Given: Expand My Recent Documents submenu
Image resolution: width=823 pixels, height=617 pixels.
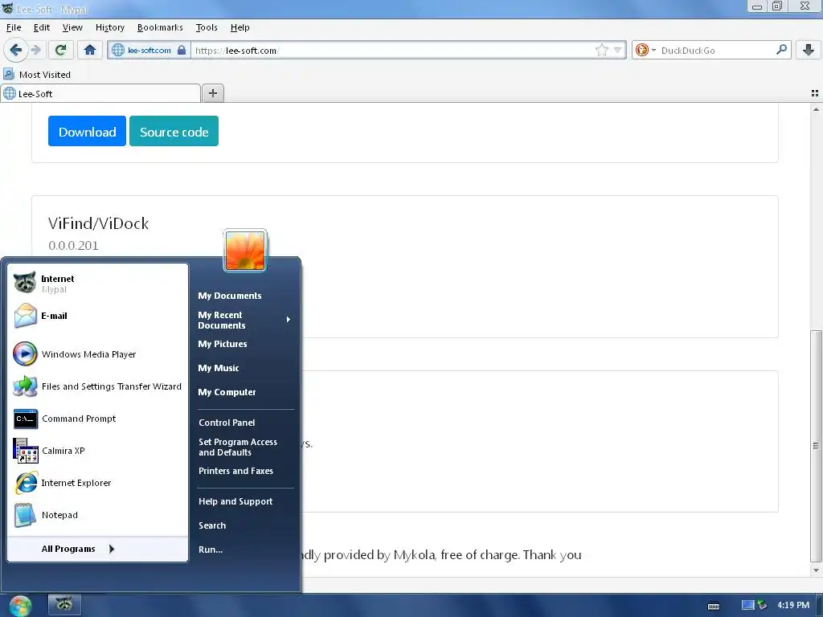Looking at the screenshot, I should coord(244,320).
